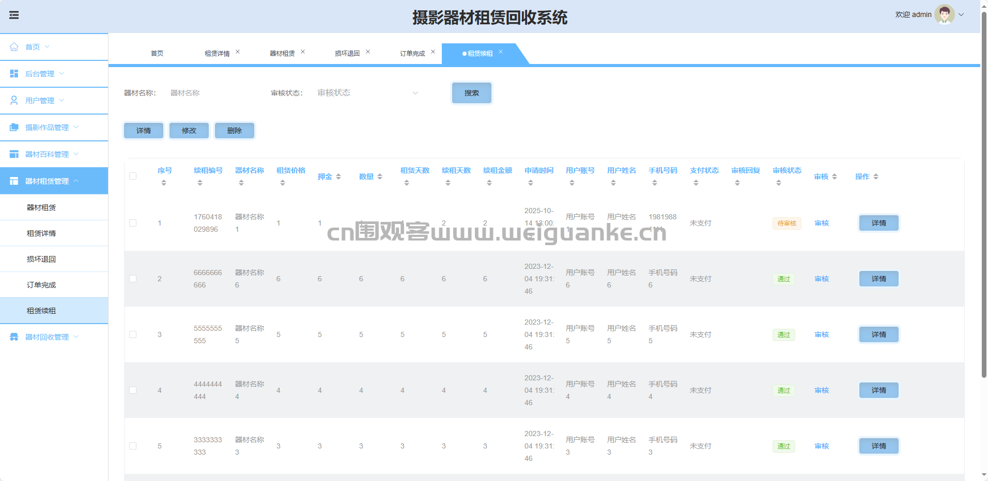Click 审核 link for row 2
This screenshot has height=481, width=988.
[822, 279]
